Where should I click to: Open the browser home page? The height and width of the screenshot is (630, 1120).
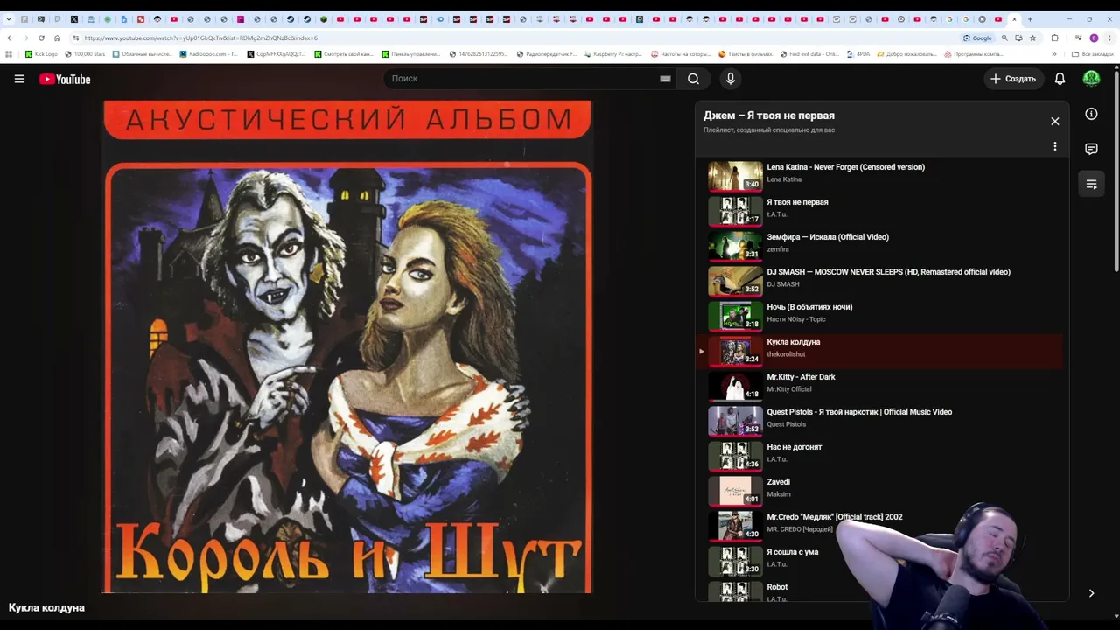point(57,38)
